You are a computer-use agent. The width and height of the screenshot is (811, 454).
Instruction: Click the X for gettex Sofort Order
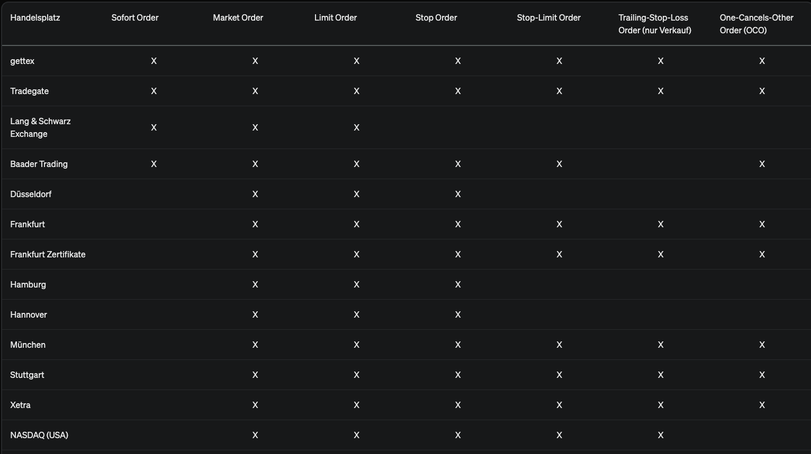[x=154, y=61]
